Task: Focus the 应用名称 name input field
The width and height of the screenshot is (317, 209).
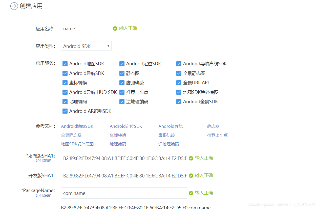Action: tap(86, 29)
